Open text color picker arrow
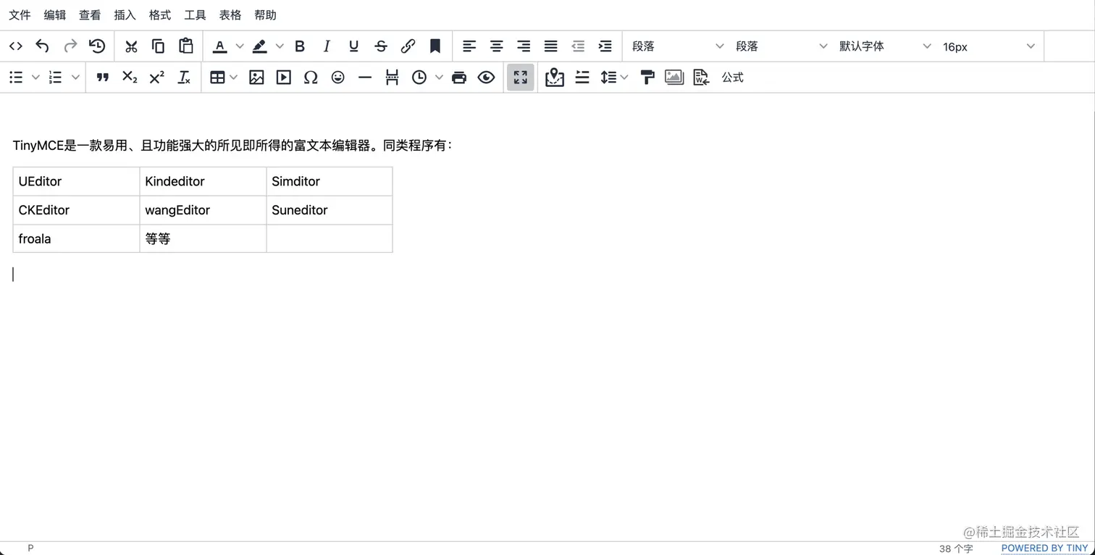Viewport: 1095px width, 555px height. pyautogui.click(x=240, y=46)
